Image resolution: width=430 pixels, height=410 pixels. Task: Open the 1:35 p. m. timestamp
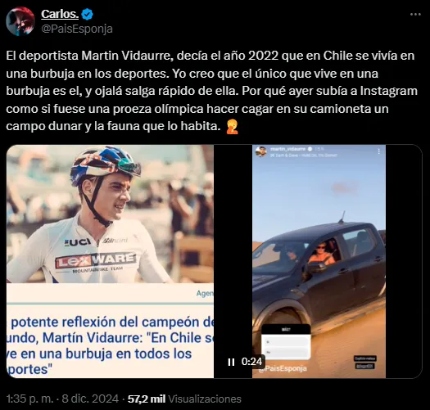coord(29,399)
